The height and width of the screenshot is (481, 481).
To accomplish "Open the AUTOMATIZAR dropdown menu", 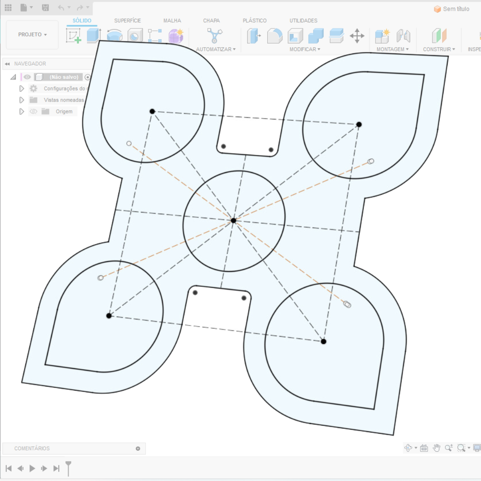I will 216,49.
